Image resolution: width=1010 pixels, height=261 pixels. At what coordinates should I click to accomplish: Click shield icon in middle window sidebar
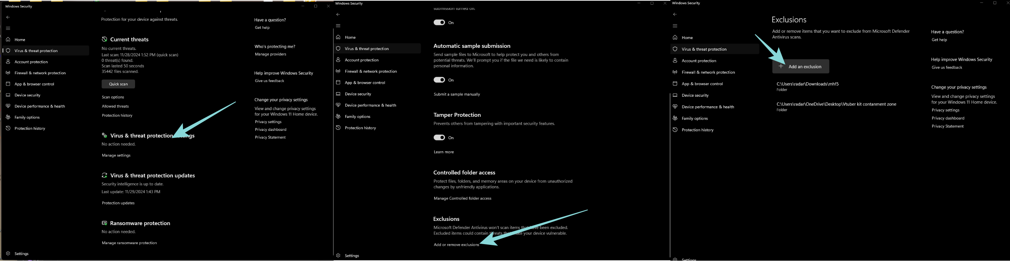point(338,49)
